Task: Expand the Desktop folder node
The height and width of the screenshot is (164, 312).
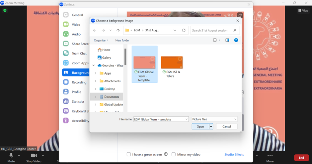Action: (96, 89)
